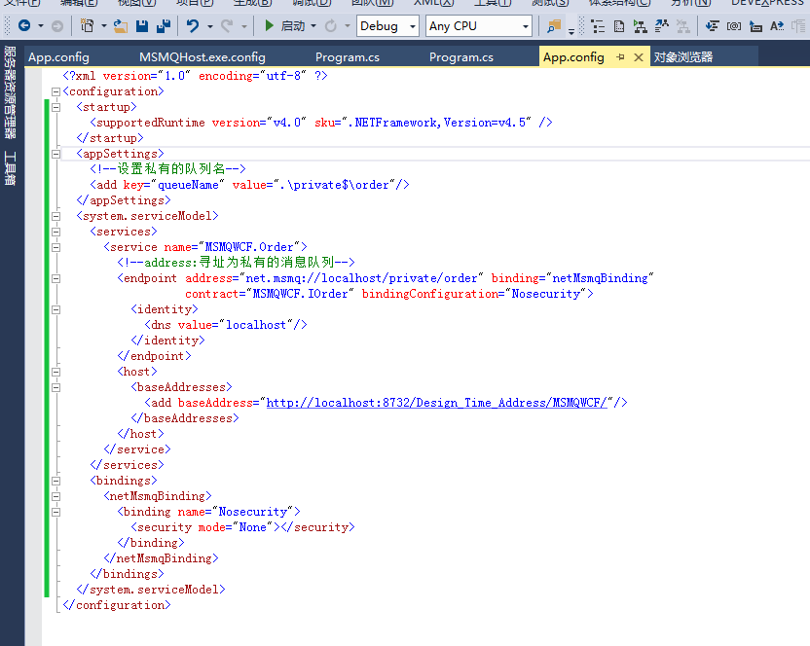The height and width of the screenshot is (646, 810).
Task: Click the 'MSMQWCF.IOrder' contract text
Action: click(300, 294)
